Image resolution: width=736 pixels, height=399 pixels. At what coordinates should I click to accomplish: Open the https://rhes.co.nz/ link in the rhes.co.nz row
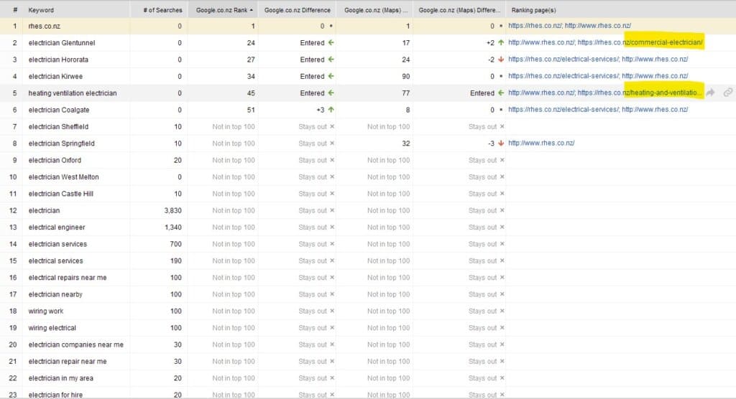535,26
